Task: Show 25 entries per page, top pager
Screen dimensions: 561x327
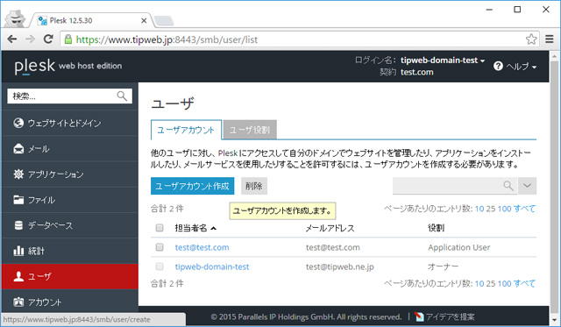Action: [491, 209]
